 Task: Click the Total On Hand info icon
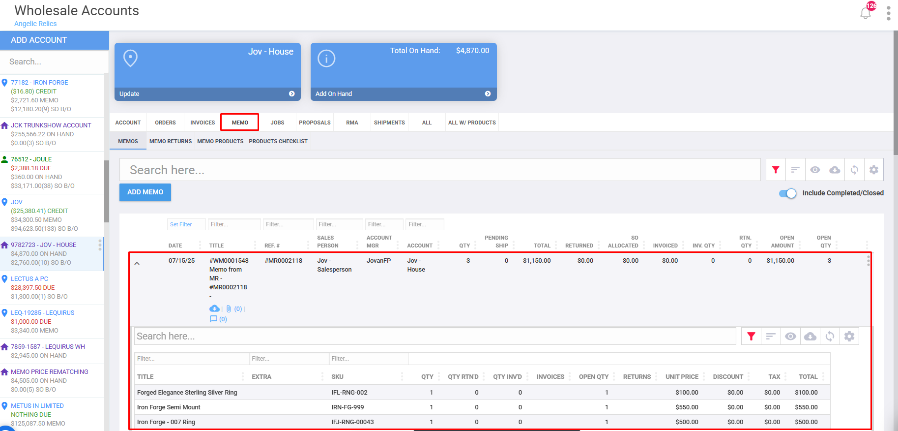[326, 59]
